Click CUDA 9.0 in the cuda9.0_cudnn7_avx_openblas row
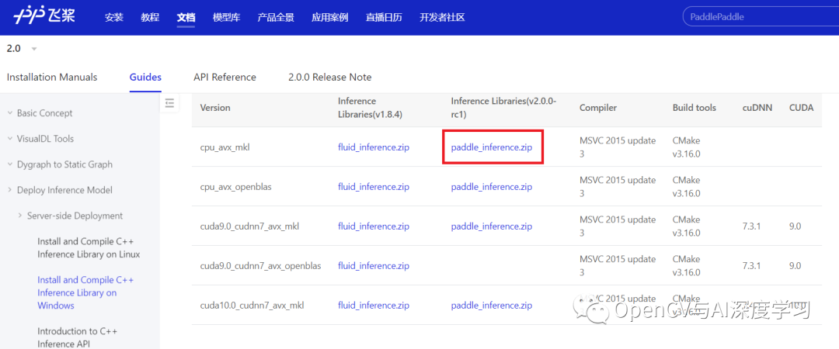This screenshot has width=839, height=349. click(795, 266)
